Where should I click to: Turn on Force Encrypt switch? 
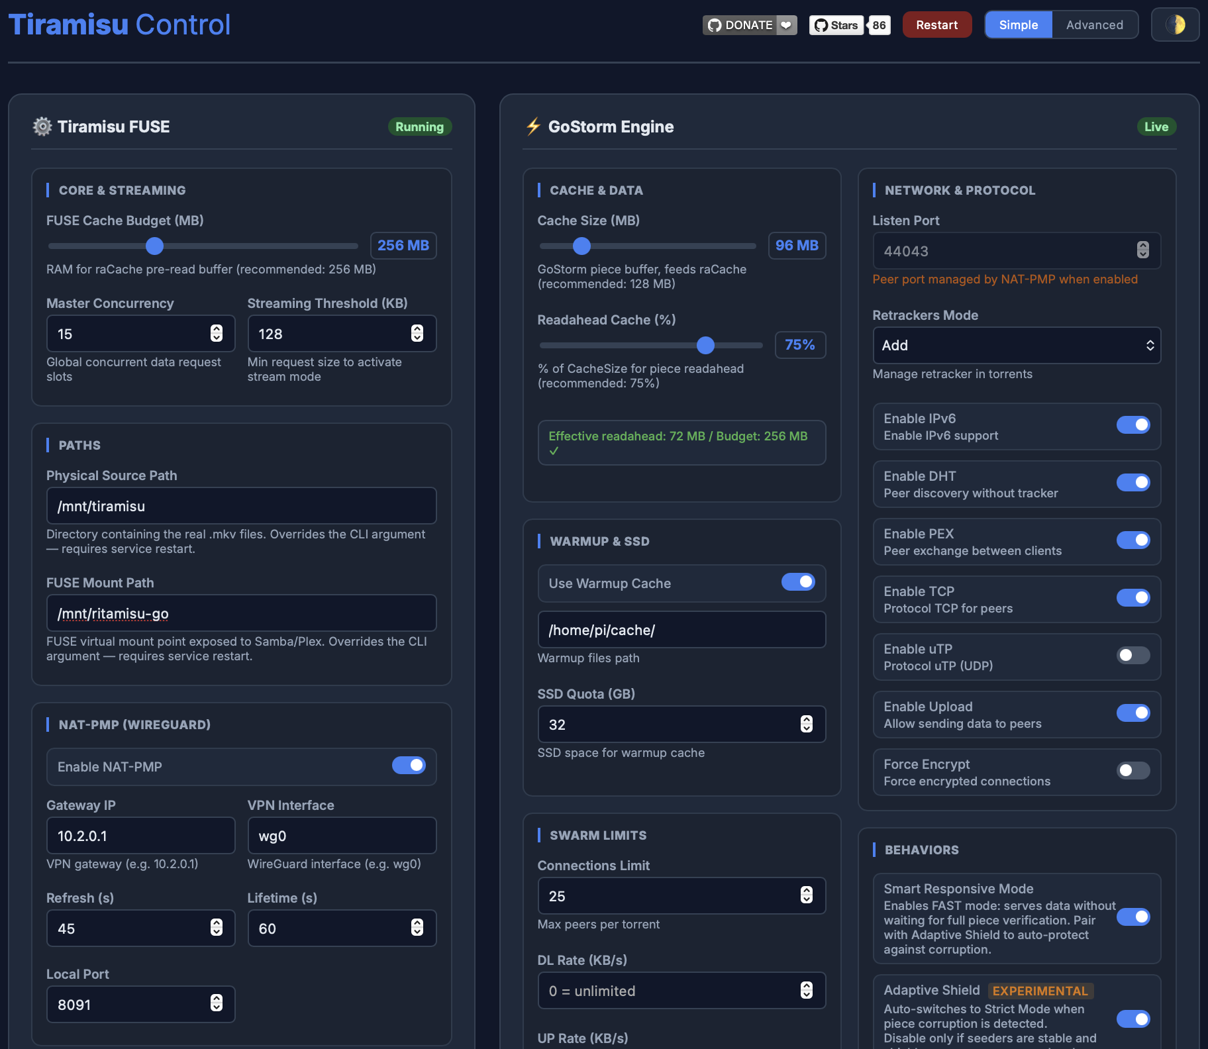point(1133,770)
